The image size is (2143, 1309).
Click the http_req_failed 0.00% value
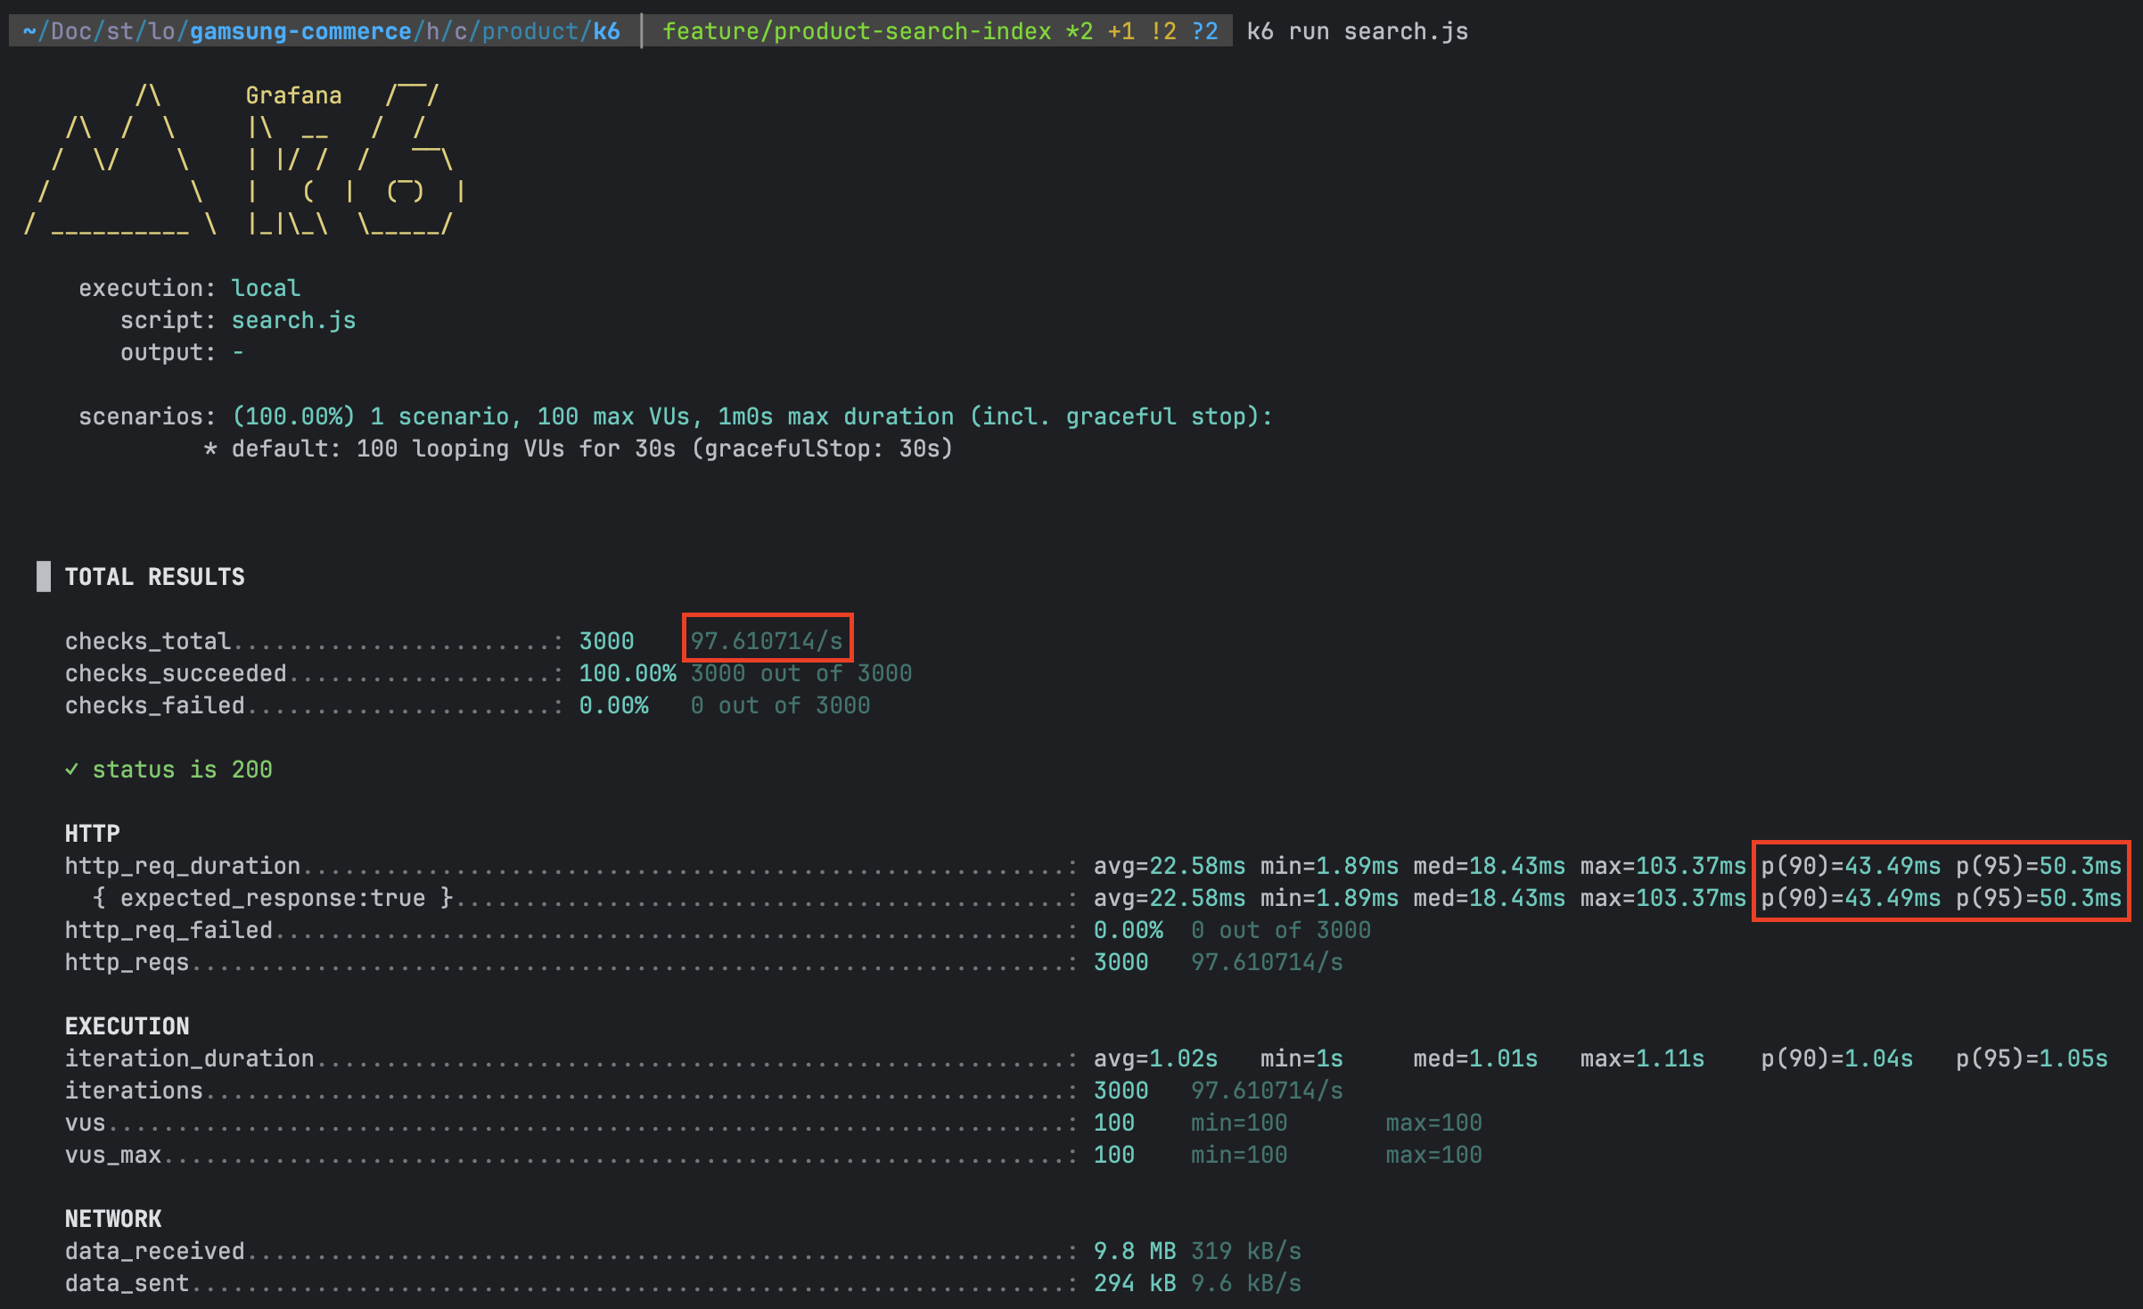coord(1128,930)
